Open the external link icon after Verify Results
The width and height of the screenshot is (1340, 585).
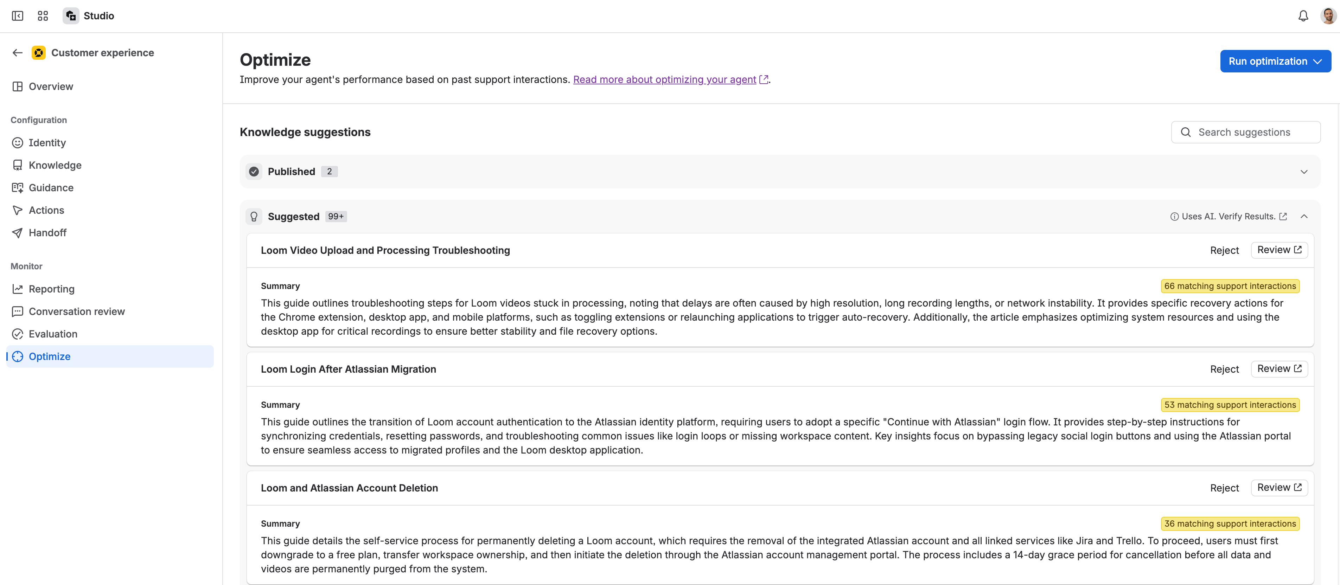(1283, 216)
